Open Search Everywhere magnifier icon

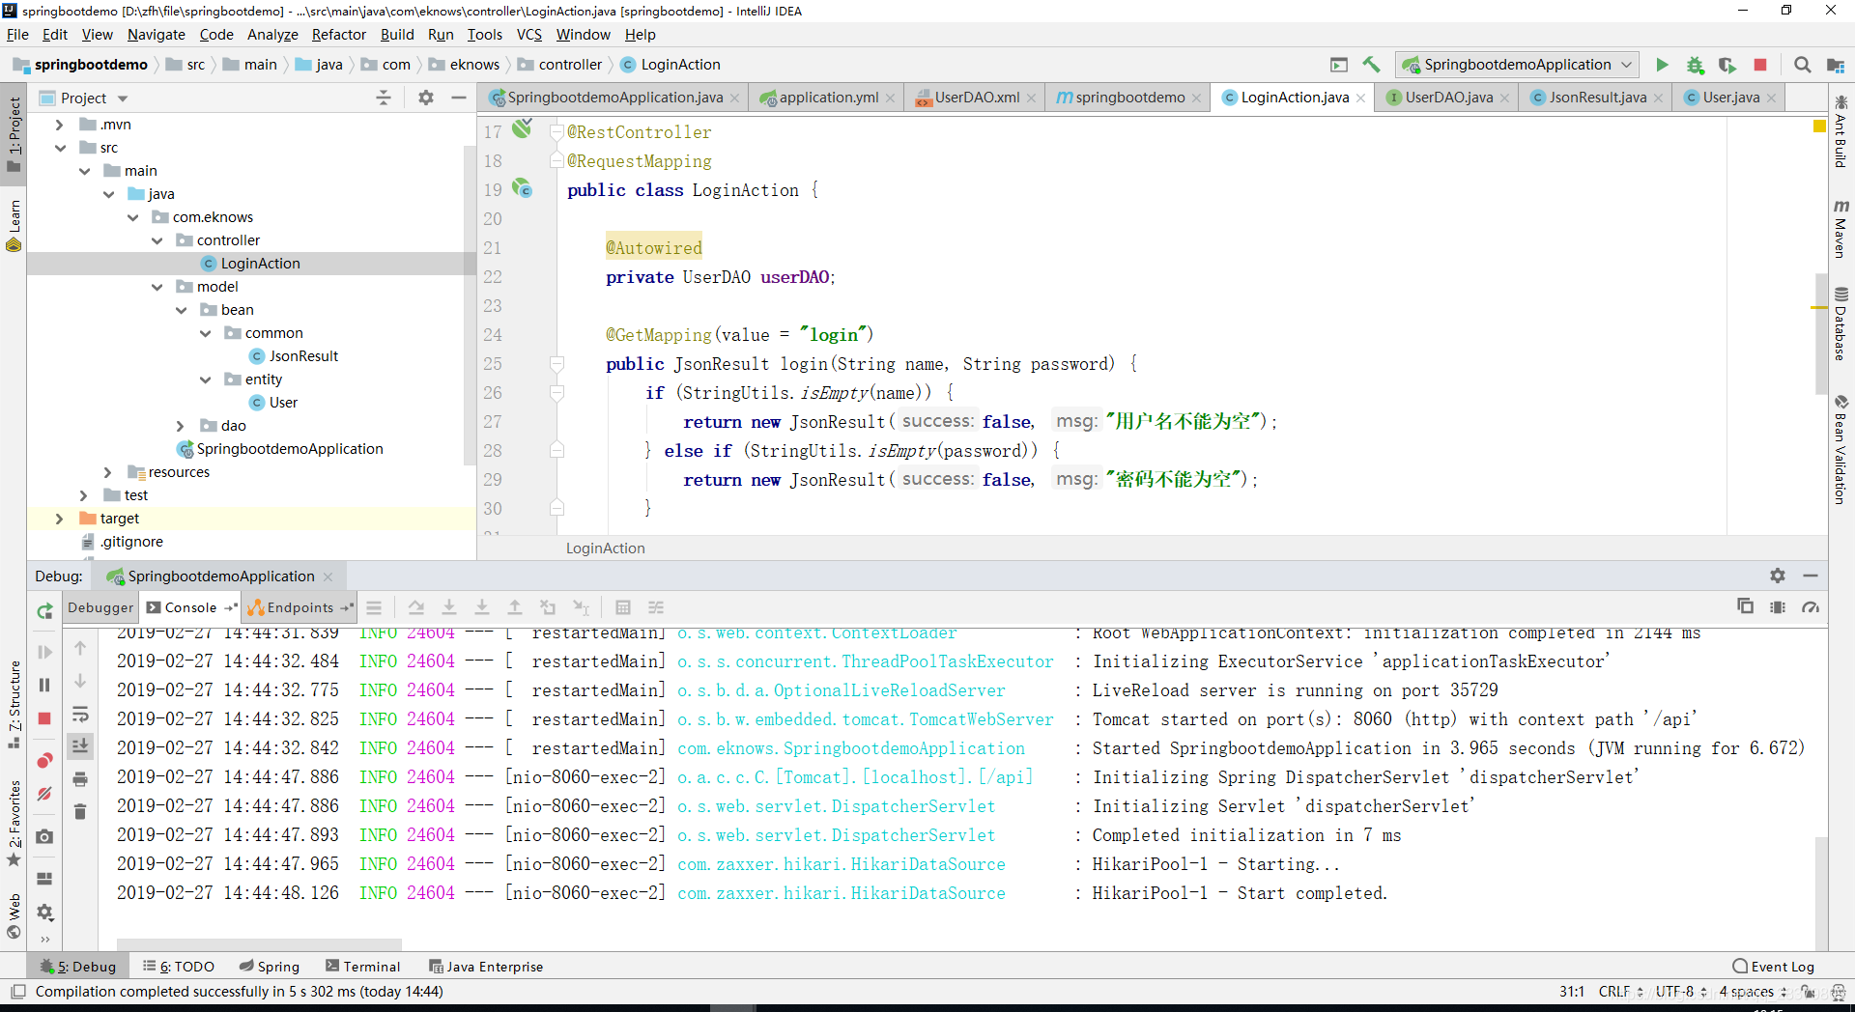coord(1802,65)
